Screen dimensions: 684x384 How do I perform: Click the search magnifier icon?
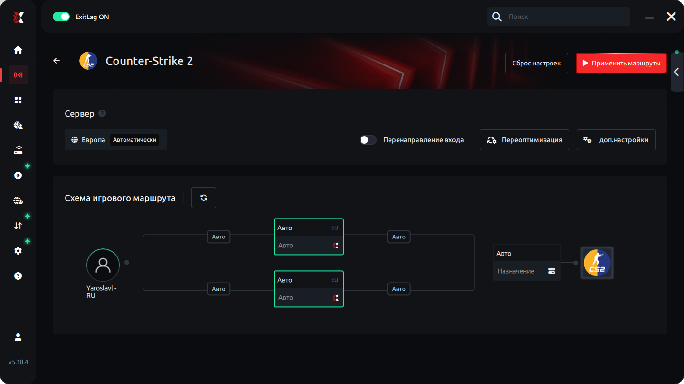497,17
